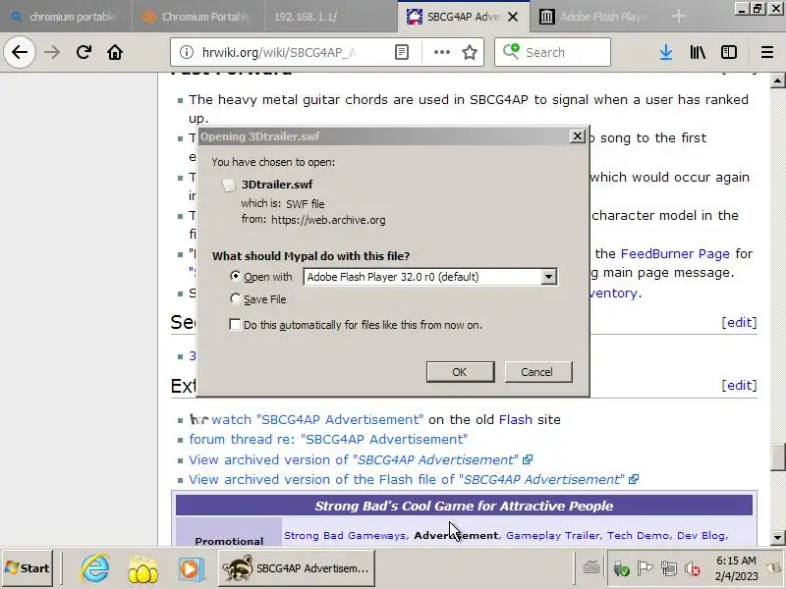786x589 pixels.
Task: Open forum thread re: SBCG4AP Advertisement
Action: pyautogui.click(x=328, y=439)
